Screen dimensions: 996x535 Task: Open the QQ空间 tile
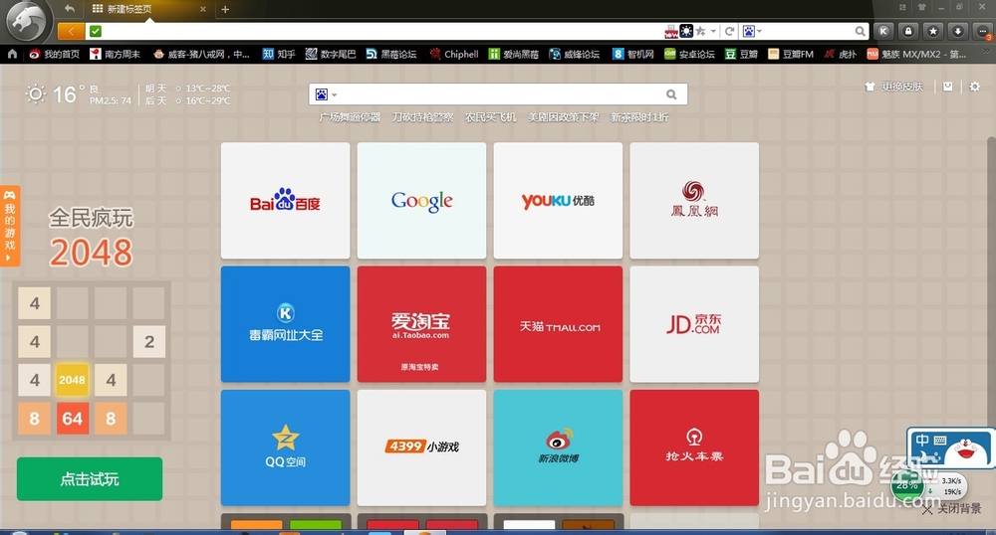point(285,447)
